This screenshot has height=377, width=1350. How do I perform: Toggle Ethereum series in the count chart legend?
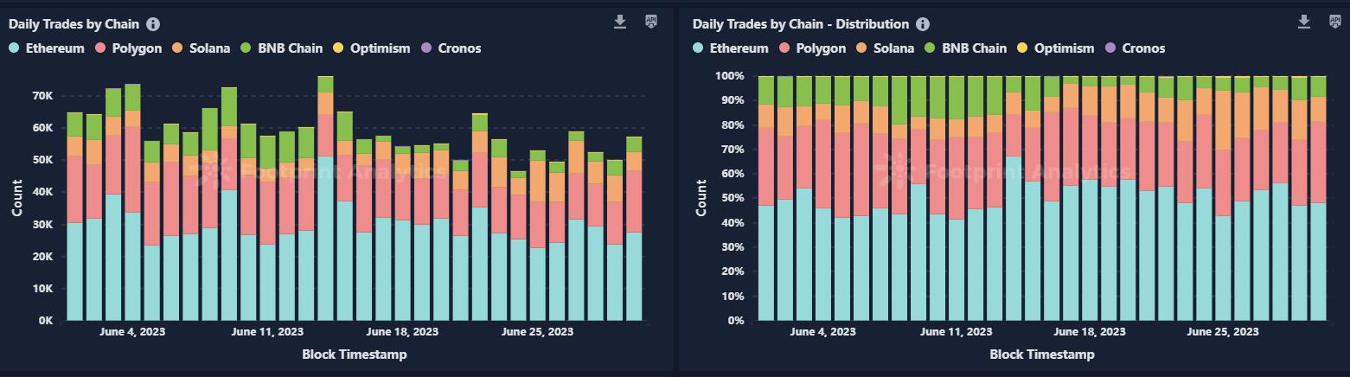(54, 48)
